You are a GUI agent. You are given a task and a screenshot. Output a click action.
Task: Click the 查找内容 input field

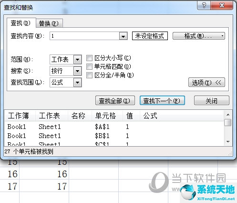coord(84,36)
